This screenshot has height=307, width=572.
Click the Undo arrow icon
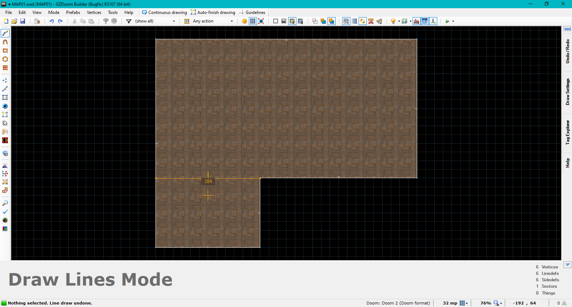coord(51,21)
